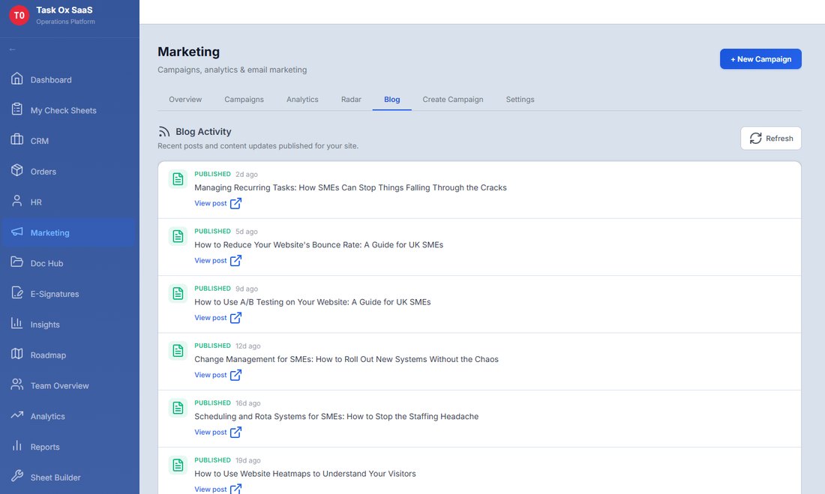Click the PUBLISHED label dated 2d ago
825x494 pixels.
click(x=212, y=174)
